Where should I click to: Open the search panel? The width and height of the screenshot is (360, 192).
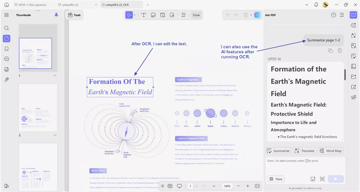point(6,28)
